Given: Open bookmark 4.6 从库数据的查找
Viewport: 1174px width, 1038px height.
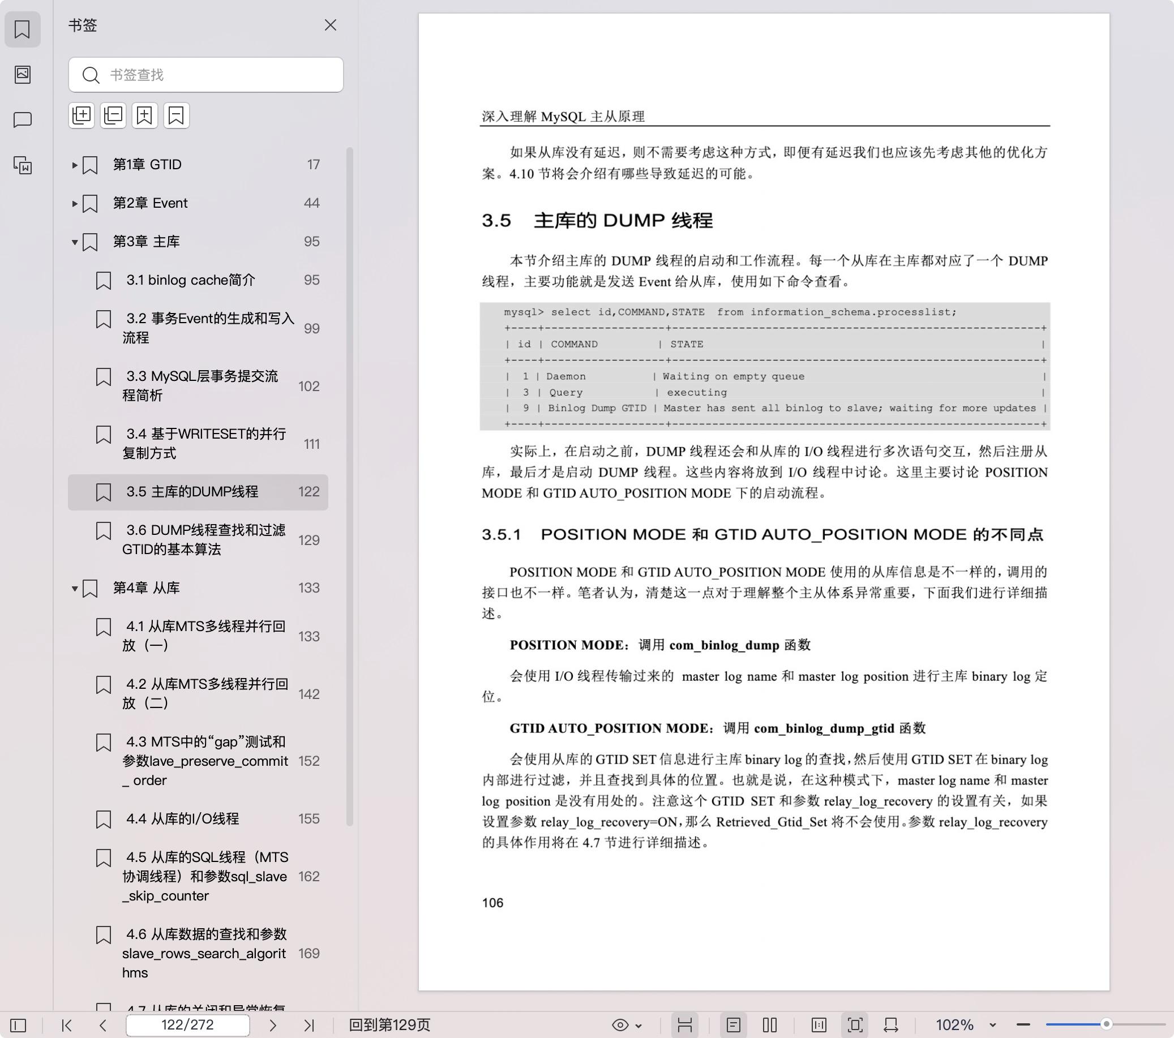Looking at the screenshot, I should [198, 954].
